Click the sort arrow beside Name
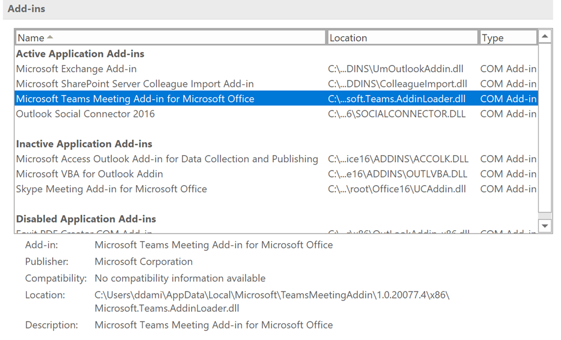The image size is (561, 340). click(x=50, y=37)
